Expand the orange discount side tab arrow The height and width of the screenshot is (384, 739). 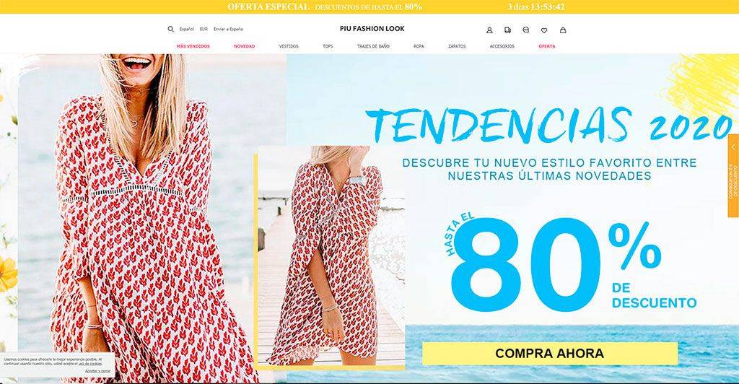point(733,147)
